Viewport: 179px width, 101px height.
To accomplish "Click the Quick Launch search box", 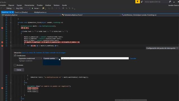I will 156,2.
